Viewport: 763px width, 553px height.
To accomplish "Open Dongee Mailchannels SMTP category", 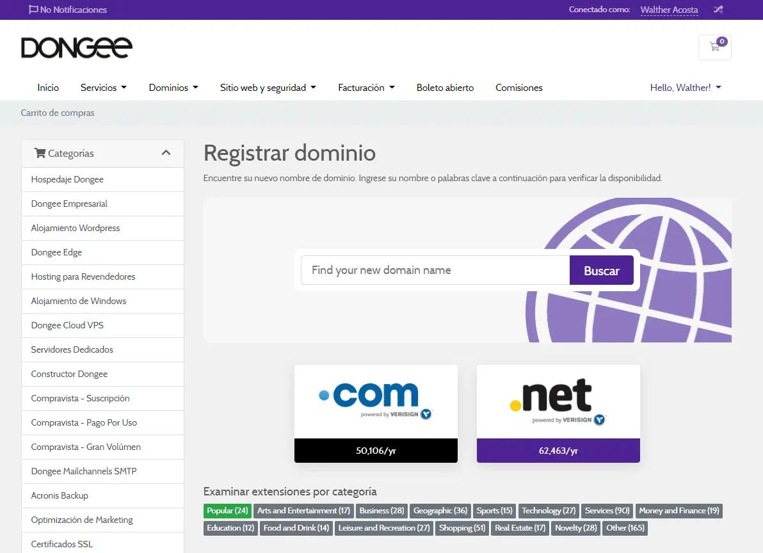I will (102, 471).
